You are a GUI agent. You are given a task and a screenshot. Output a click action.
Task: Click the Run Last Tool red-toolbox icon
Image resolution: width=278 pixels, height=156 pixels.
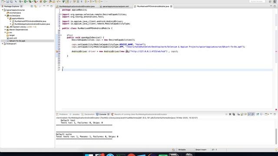(35, 1)
